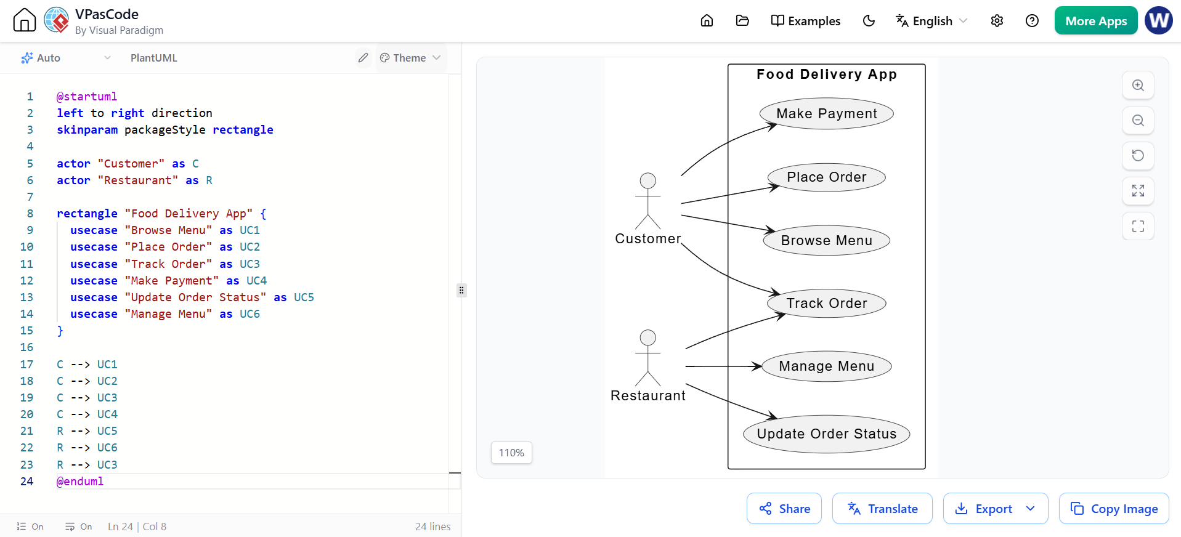Open the VPasCode logo icon
The height and width of the screenshot is (537, 1181).
click(x=57, y=20)
